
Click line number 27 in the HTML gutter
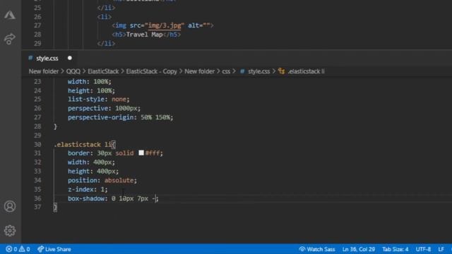(37, 25)
